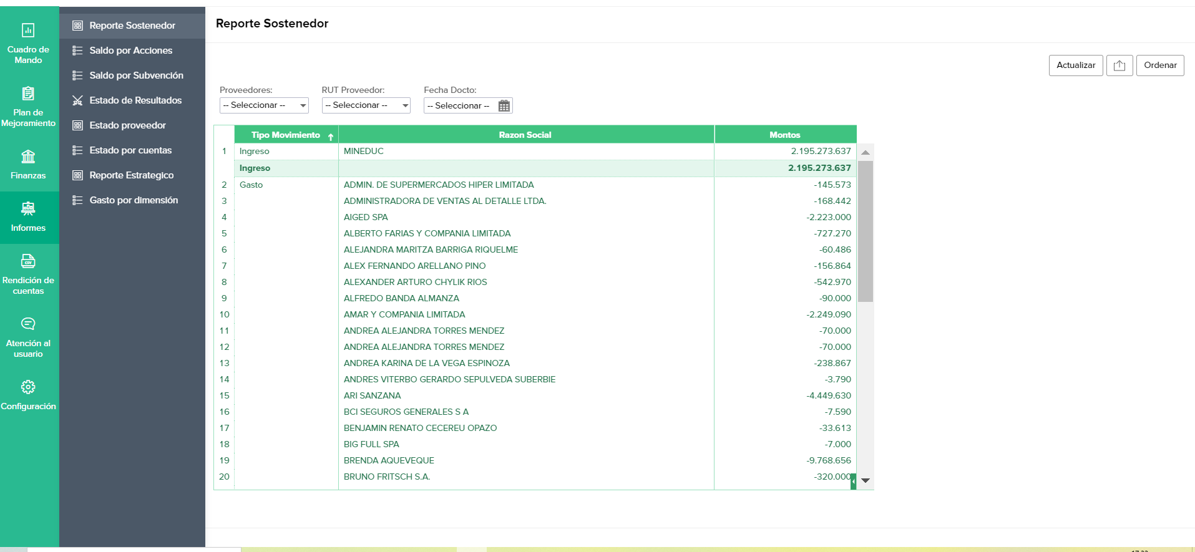The width and height of the screenshot is (1195, 552).
Task: Open the Plan de Mejoramiento clipboard icon
Action: (28, 94)
